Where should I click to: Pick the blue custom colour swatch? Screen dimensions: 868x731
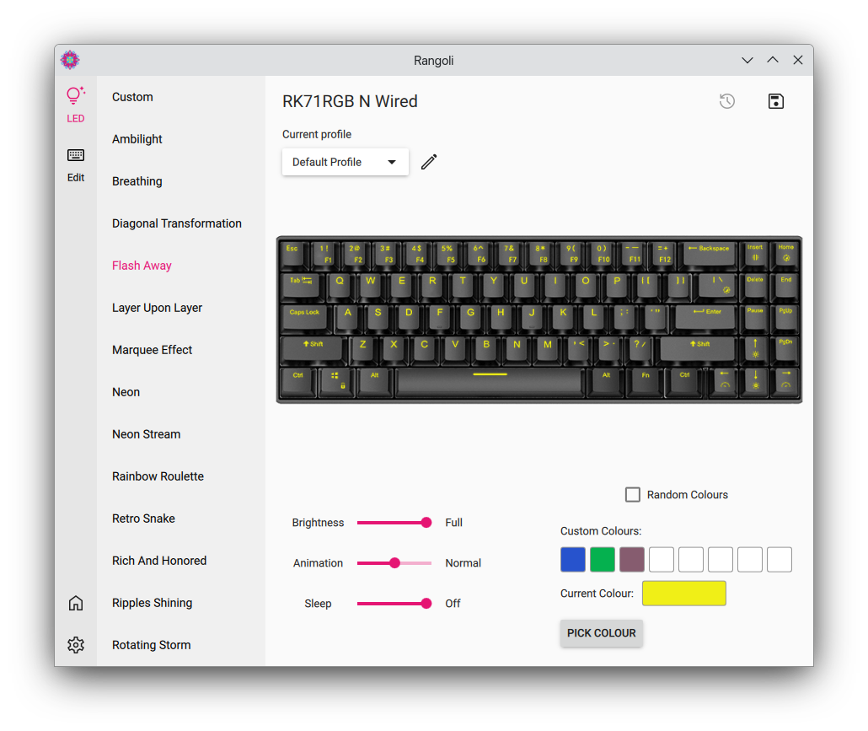tap(573, 559)
